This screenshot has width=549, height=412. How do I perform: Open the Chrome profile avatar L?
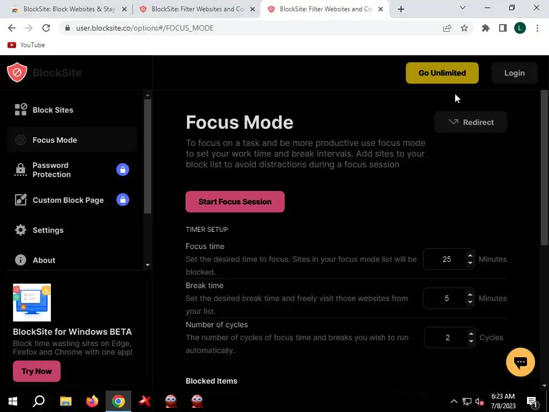[x=520, y=28]
